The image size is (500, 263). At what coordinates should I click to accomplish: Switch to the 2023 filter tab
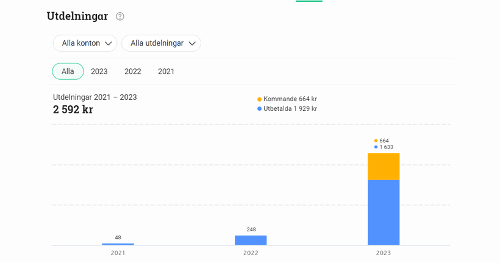(x=99, y=71)
